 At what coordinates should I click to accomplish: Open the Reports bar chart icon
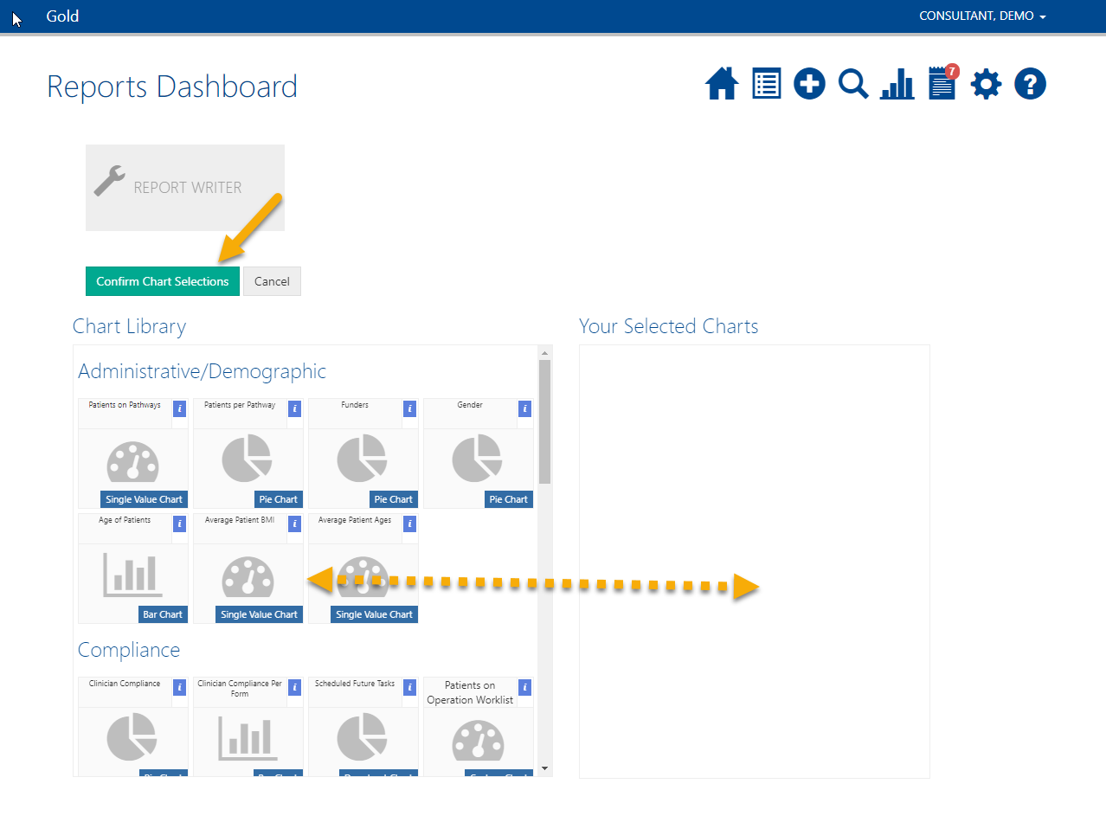[x=897, y=84]
